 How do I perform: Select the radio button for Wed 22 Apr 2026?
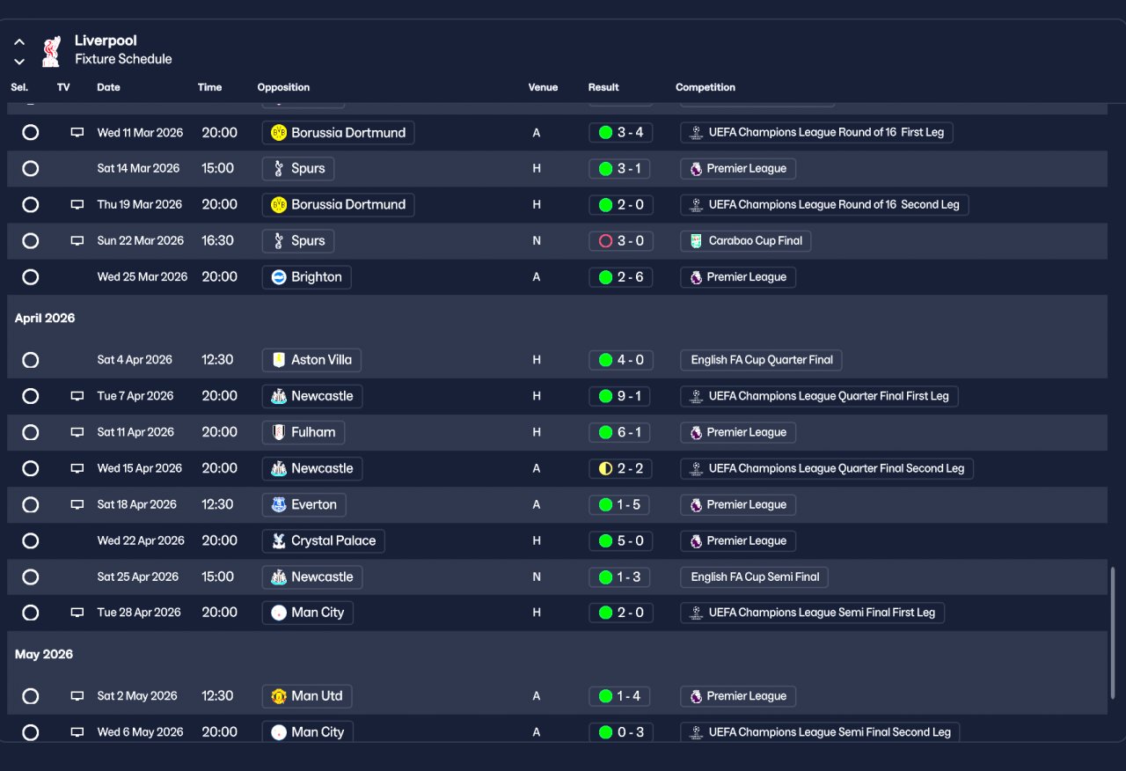(x=31, y=541)
